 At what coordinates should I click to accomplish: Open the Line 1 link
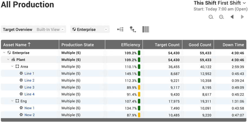29,74
